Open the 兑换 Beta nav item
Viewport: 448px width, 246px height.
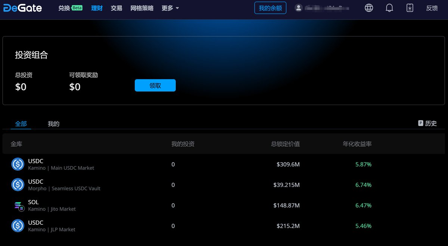(70, 8)
